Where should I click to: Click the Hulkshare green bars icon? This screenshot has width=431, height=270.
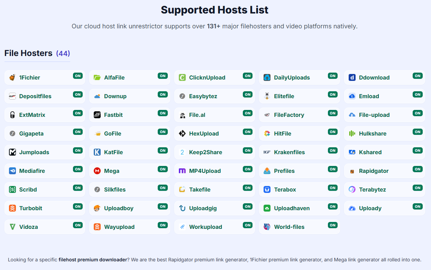click(352, 133)
